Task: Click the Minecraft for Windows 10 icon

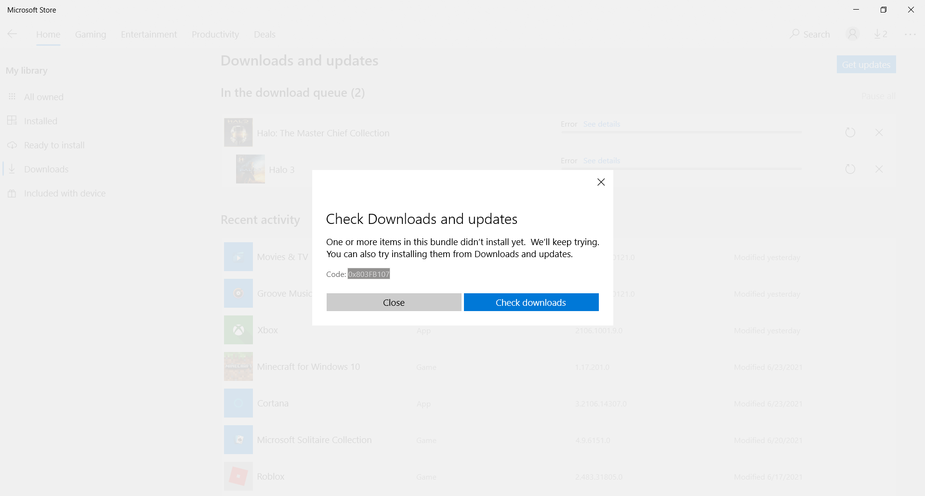Action: [238, 366]
